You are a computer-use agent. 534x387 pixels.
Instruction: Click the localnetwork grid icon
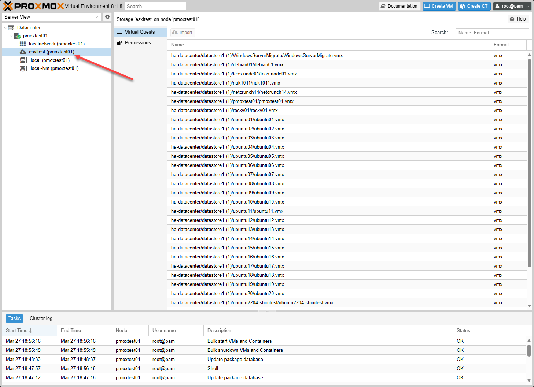(x=23, y=44)
